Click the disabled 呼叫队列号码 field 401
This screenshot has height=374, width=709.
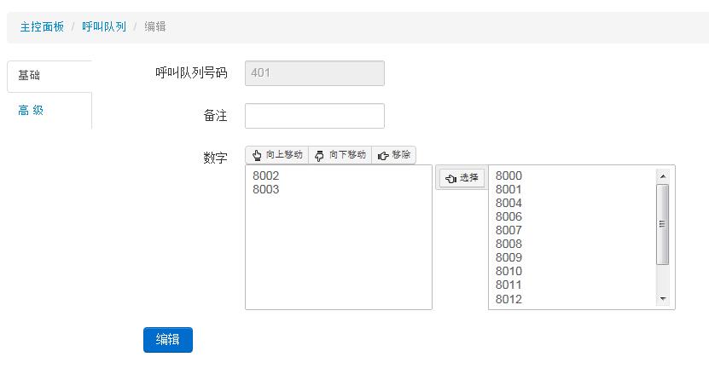(315, 73)
